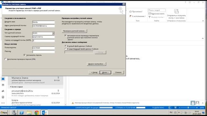Click the Your Name input field
Viewport: 207px width, 116px height.
(44, 22)
